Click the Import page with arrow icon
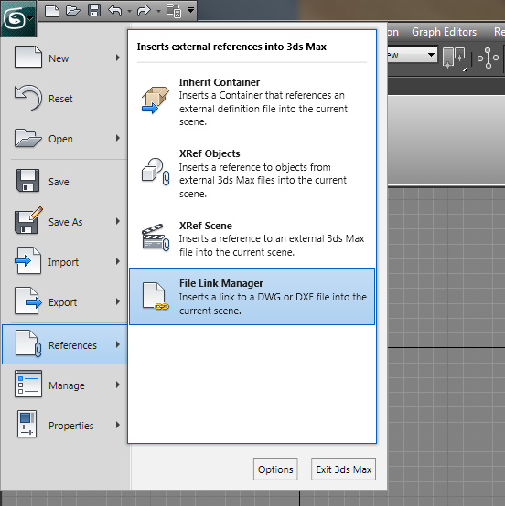Viewport: 505px width, 506px height. pos(27,260)
